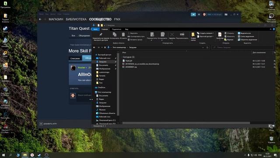280x158 pixels.
Task: Click the Paste shortcut ribbon command
Action: [135, 40]
